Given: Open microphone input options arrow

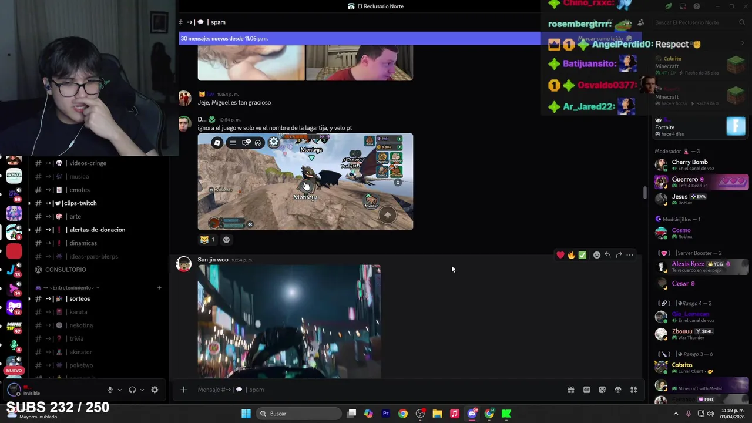Looking at the screenshot, I should pyautogui.click(x=119, y=390).
